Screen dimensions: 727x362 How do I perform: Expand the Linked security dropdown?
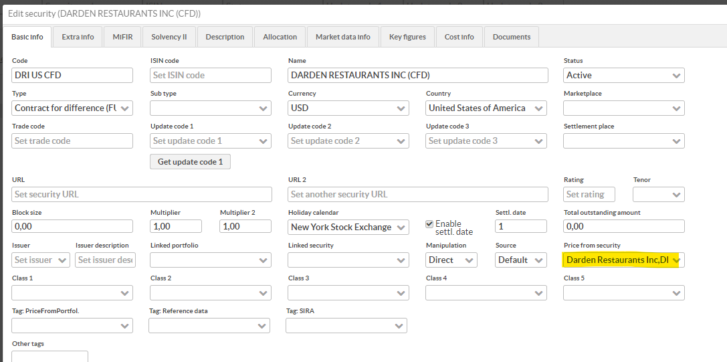pos(348,260)
